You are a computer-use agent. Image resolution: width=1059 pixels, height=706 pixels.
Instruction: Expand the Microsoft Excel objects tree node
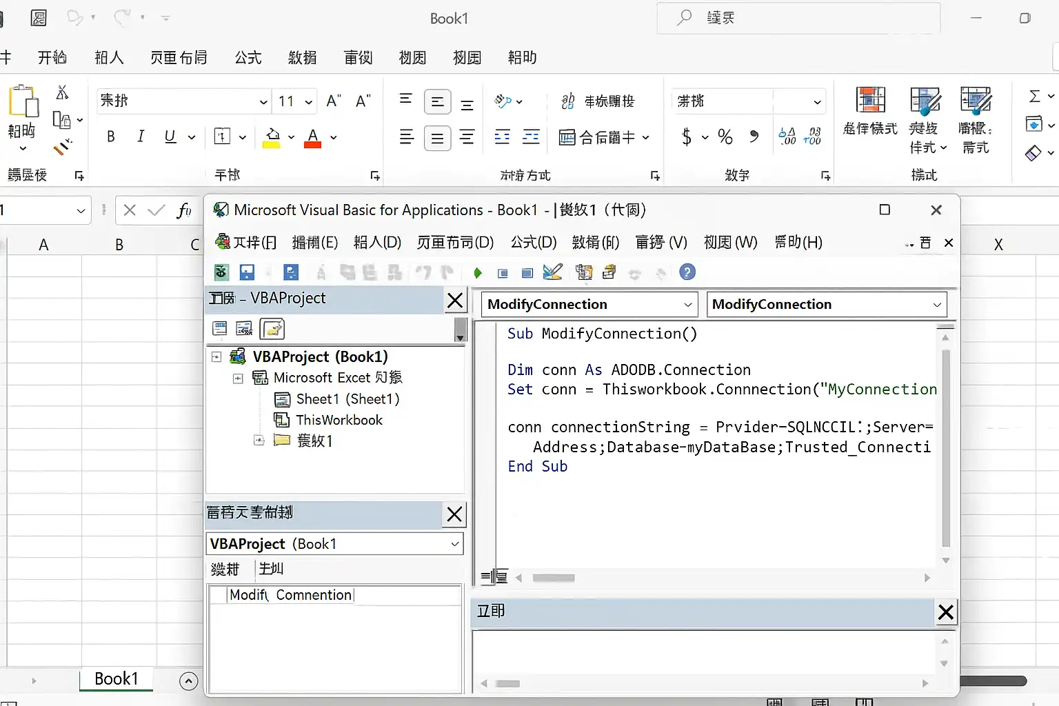(238, 379)
